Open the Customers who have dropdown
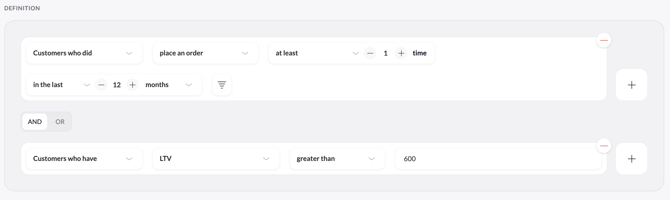The width and height of the screenshot is (670, 200). coord(84,159)
